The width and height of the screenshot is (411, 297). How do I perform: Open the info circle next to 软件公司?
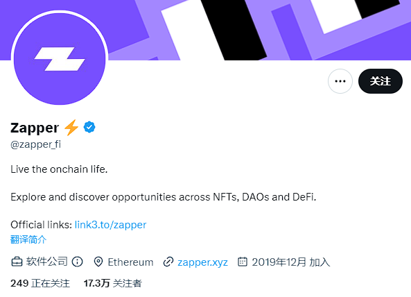coord(78,262)
